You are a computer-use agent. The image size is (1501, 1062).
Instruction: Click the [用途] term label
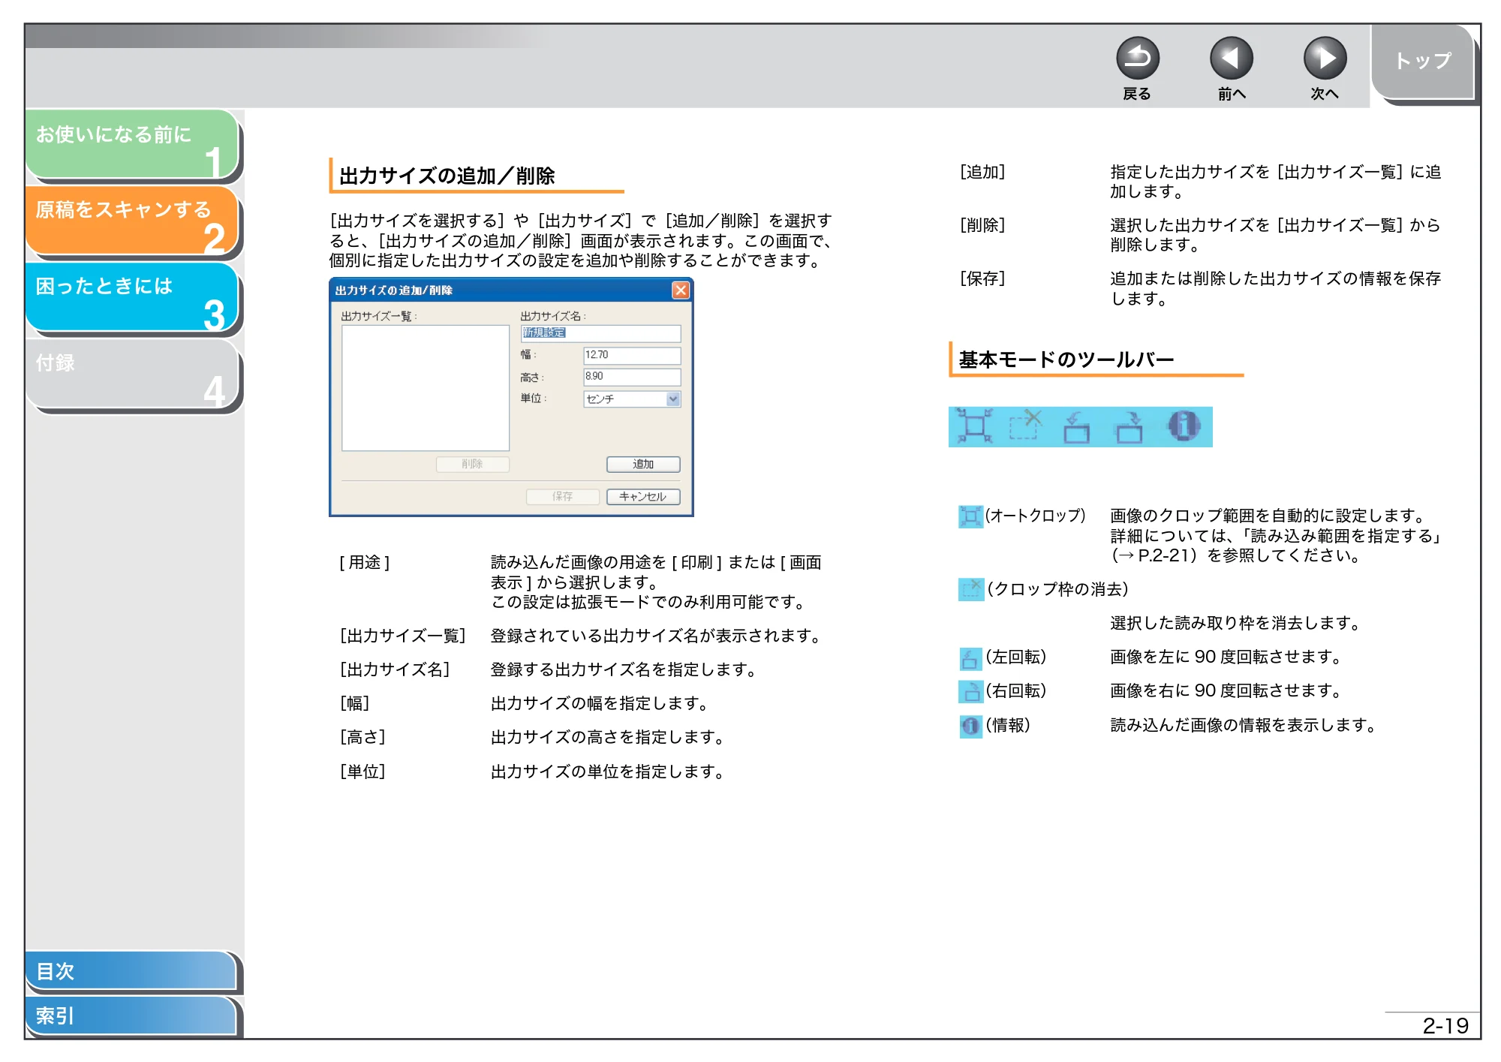pos(365,562)
